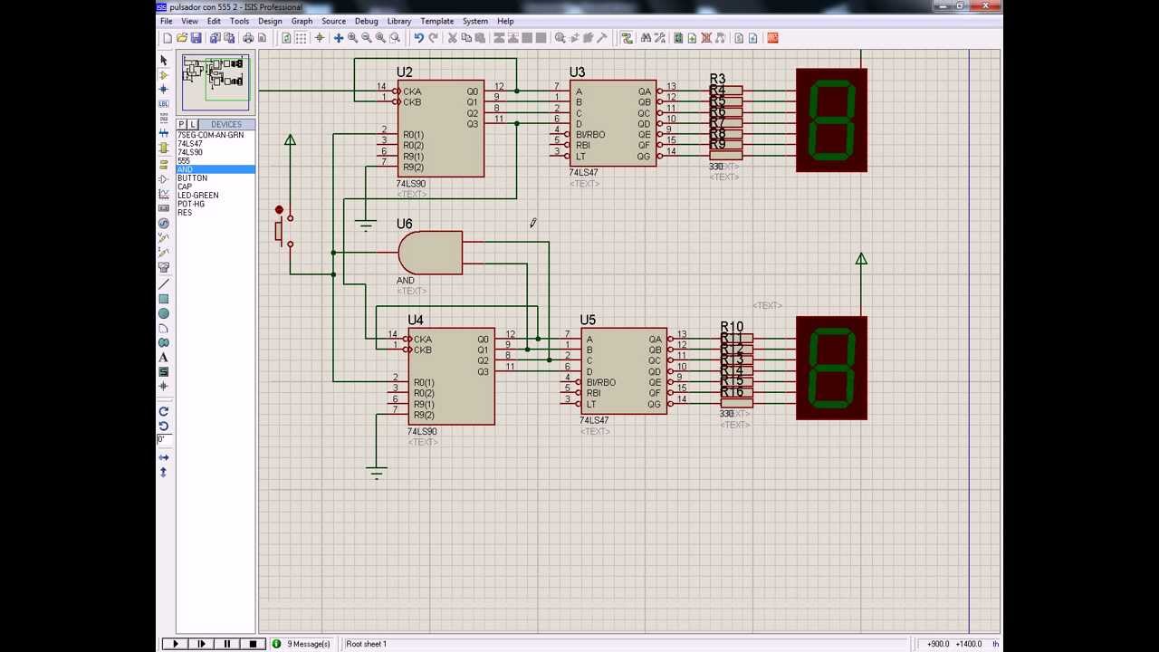Click the Undo arrow icon

coord(418,38)
